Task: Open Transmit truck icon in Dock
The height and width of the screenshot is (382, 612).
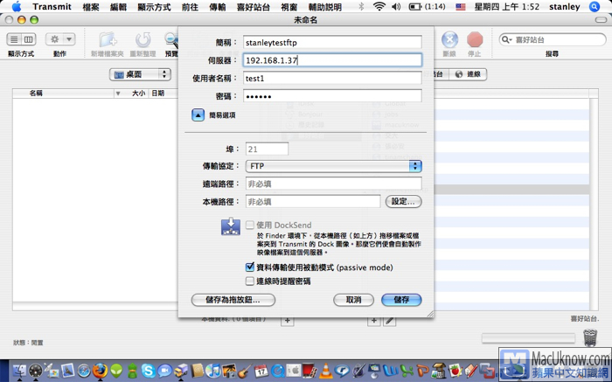Action: (181, 370)
